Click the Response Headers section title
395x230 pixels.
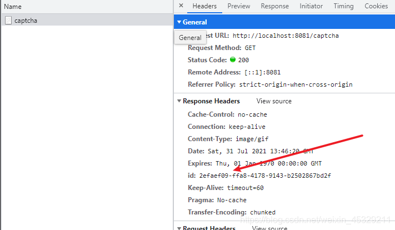pyautogui.click(x=211, y=101)
